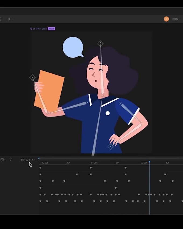Select the first keyframe in the top row
Screen dimensions: 183x229
40,168
